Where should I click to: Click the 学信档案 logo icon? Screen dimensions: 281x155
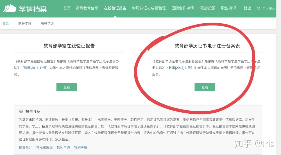click(9, 8)
